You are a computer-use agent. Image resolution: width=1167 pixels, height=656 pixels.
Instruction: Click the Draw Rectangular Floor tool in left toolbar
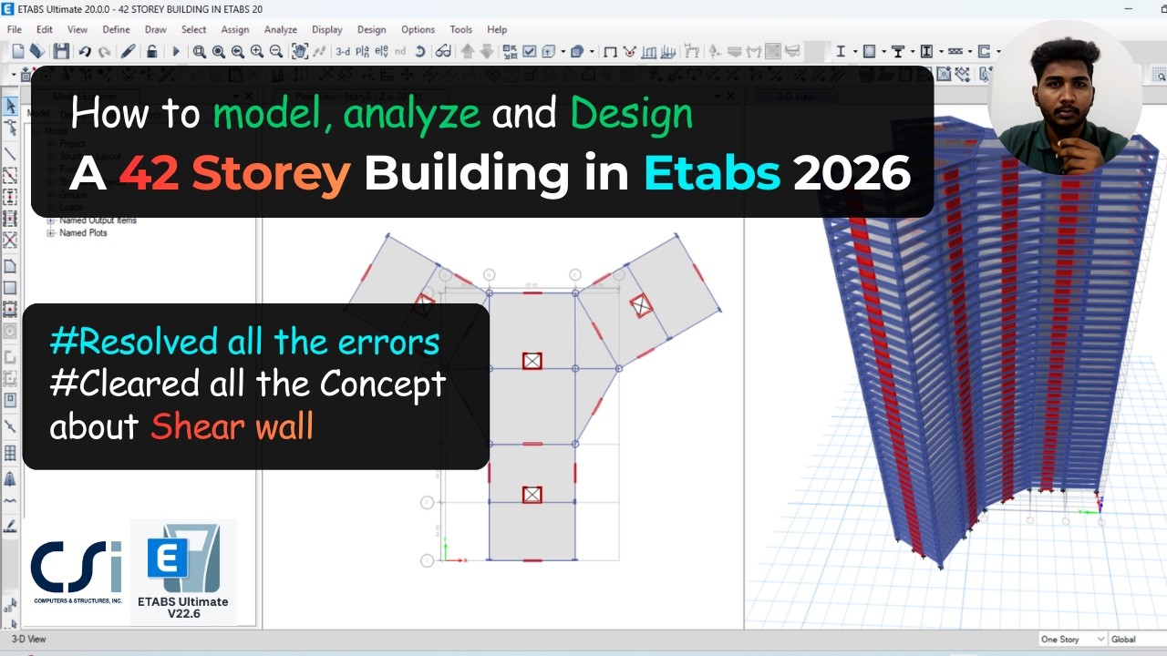pos(10,288)
